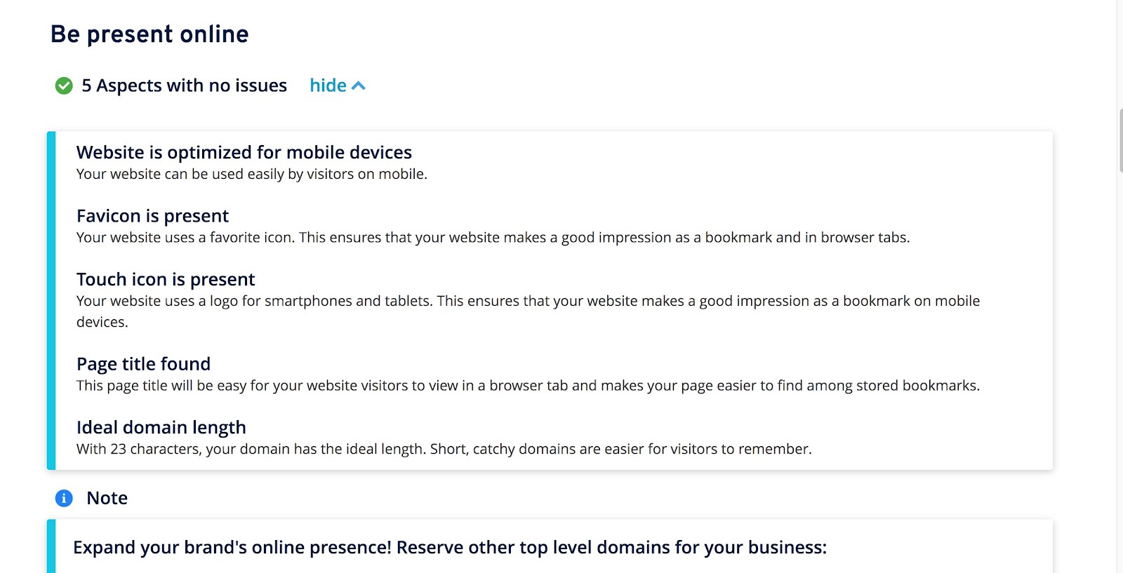Open the 'Ideal domain length' result
This screenshot has height=573, width=1123.
161,427
